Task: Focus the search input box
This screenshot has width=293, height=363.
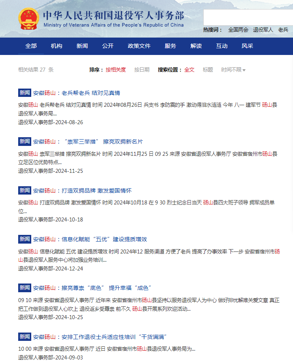Action: pyautogui.click(x=248, y=17)
